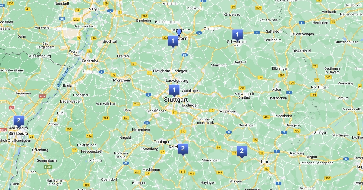This screenshot has width=363, height=190.
Task: Click the Stuttgart city label
Action: tap(176, 100)
